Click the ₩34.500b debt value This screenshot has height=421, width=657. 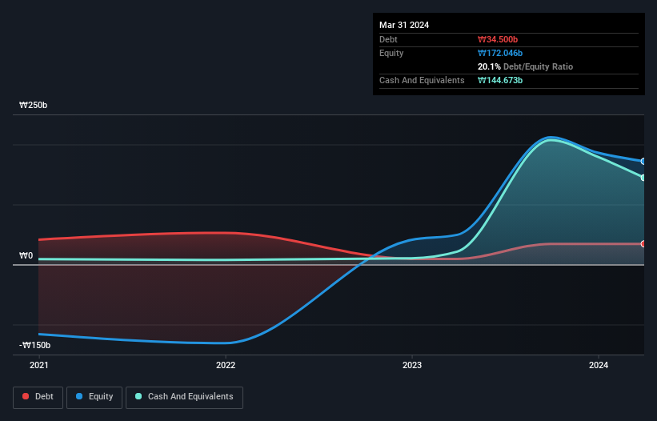coord(498,39)
